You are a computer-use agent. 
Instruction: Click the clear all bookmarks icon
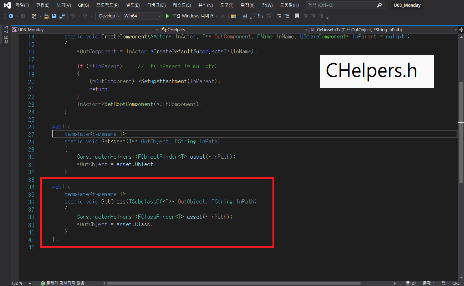(x=321, y=16)
